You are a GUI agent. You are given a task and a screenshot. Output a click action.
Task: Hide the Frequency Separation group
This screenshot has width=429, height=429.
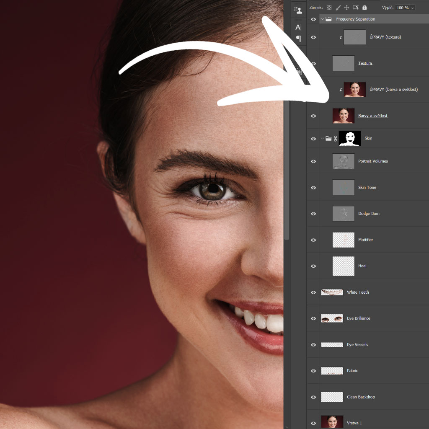(313, 19)
